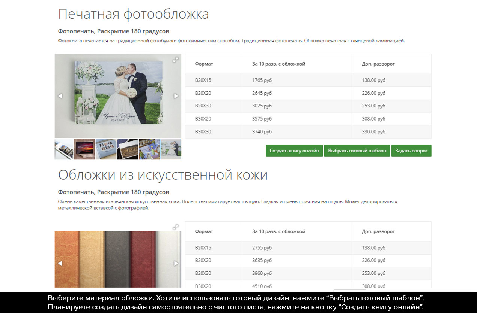The image size is (477, 313).
Task: Select the highlighted wedding couple thumbnail
Action: click(171, 149)
